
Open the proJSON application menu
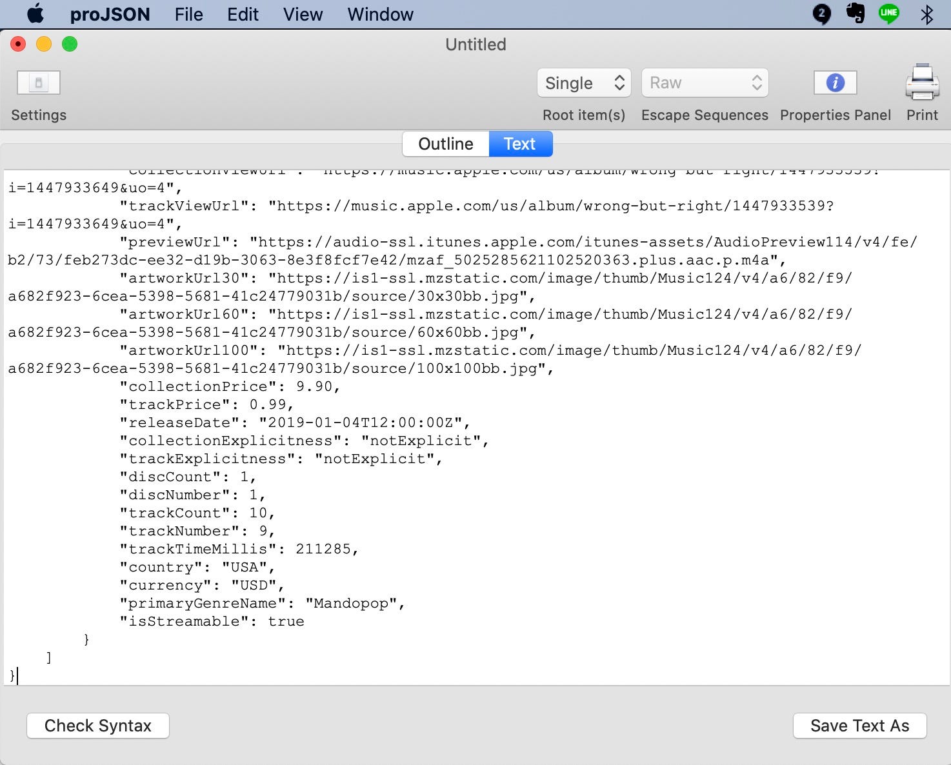(x=110, y=14)
